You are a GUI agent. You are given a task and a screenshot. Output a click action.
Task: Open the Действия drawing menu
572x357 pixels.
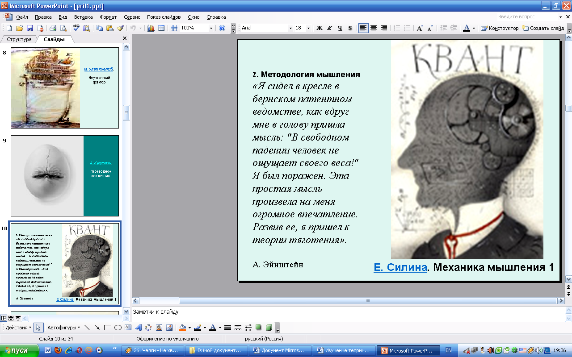point(18,328)
